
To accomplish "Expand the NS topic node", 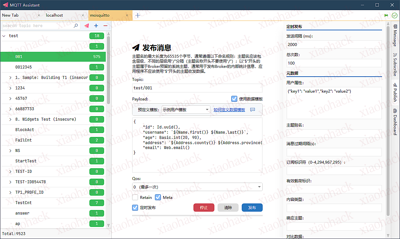I will tap(10, 151).
